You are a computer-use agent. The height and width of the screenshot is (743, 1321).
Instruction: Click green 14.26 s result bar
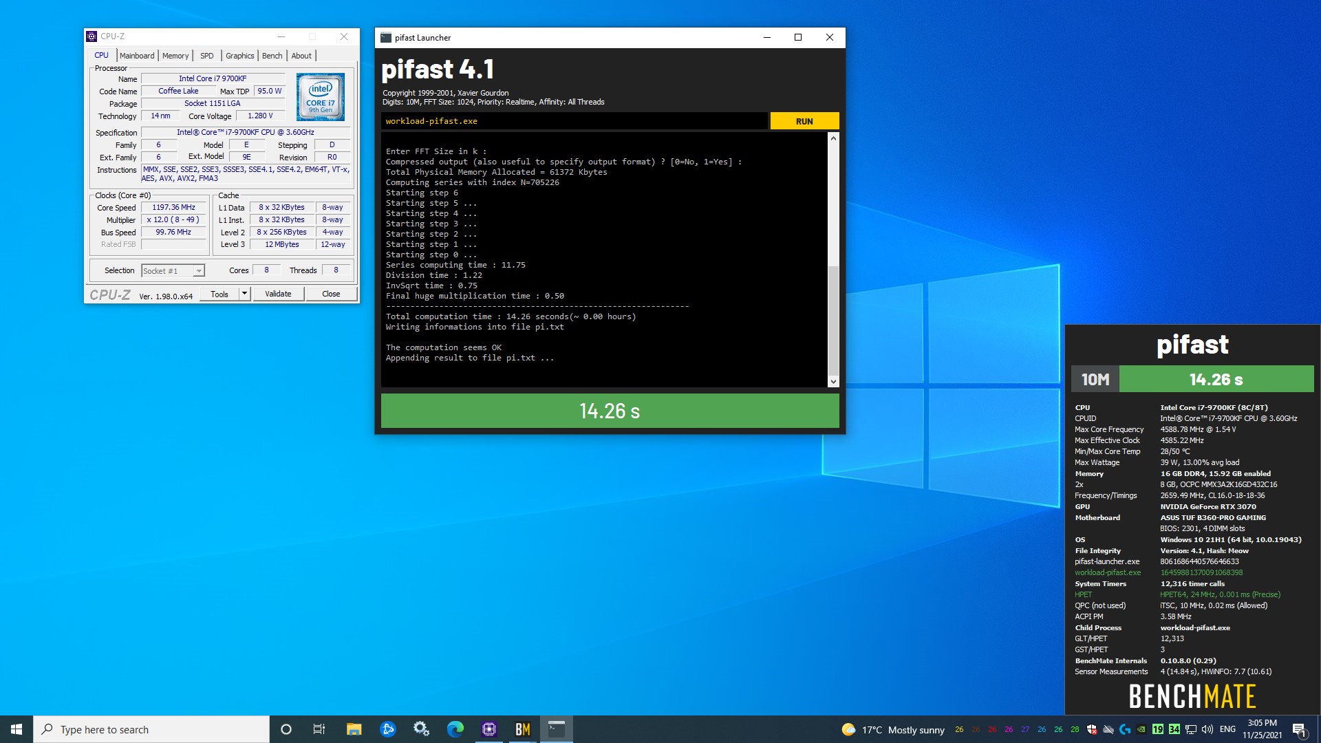(610, 411)
